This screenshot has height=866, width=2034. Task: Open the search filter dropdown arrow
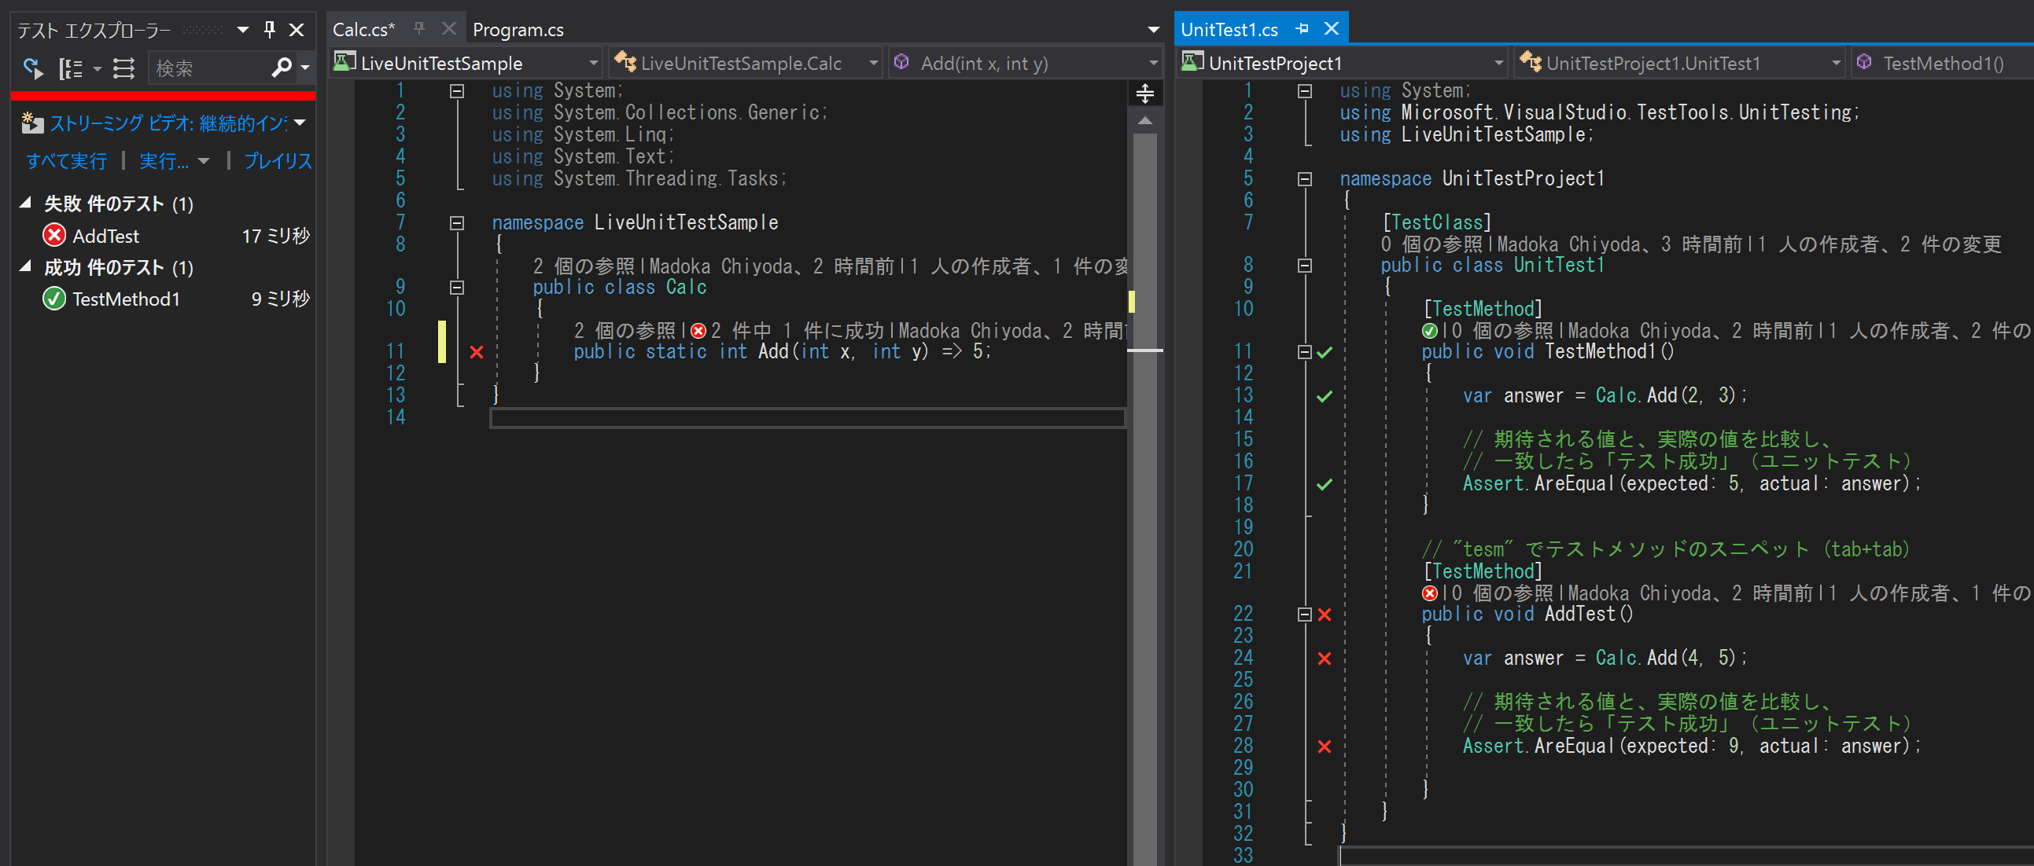[x=306, y=69]
